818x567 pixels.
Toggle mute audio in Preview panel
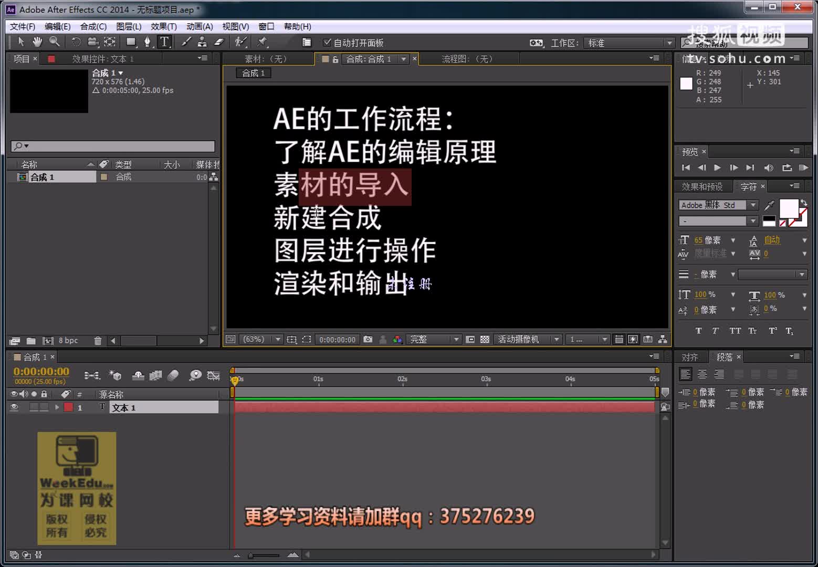[x=769, y=168]
